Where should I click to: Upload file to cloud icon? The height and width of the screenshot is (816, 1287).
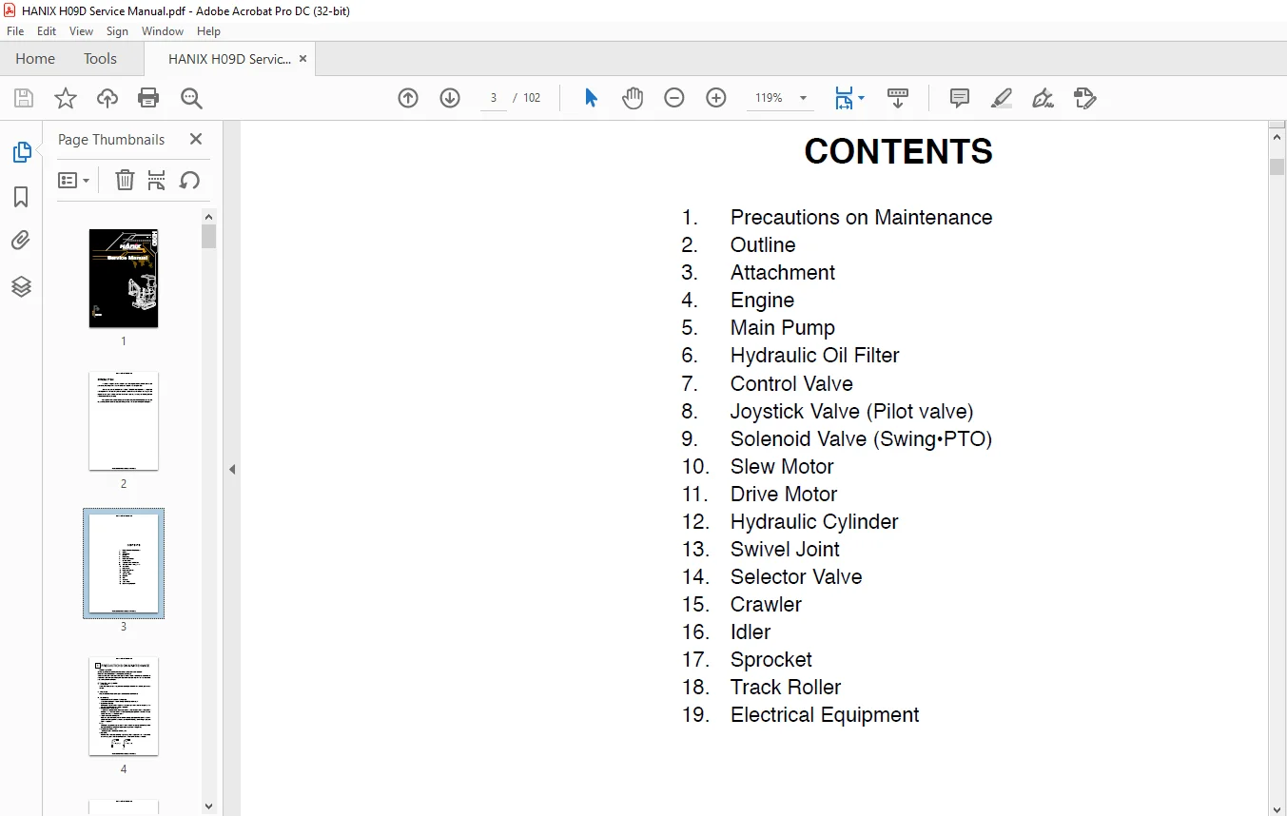tap(107, 98)
